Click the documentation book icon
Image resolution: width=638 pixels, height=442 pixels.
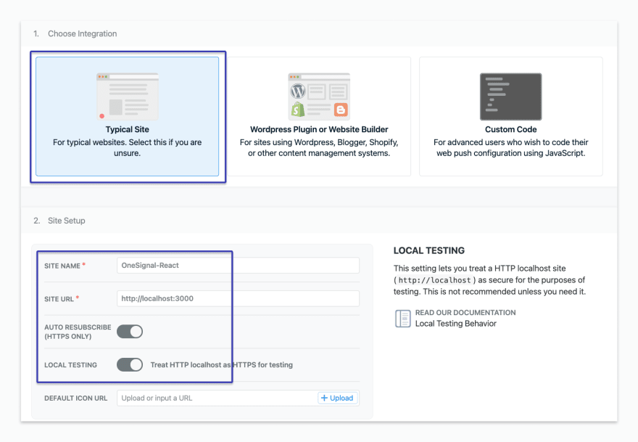click(403, 318)
